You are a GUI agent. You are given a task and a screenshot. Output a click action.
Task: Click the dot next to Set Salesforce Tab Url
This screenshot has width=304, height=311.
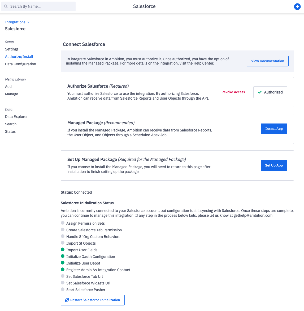tap(62, 276)
